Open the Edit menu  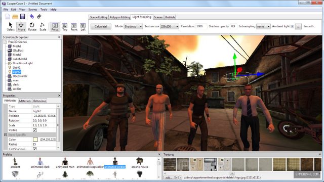(14, 10)
